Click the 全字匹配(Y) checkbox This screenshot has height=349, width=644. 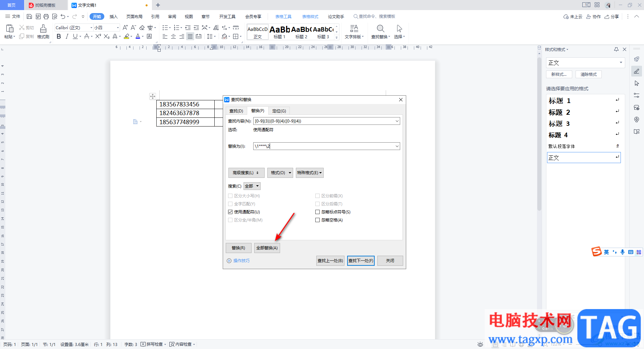230,204
